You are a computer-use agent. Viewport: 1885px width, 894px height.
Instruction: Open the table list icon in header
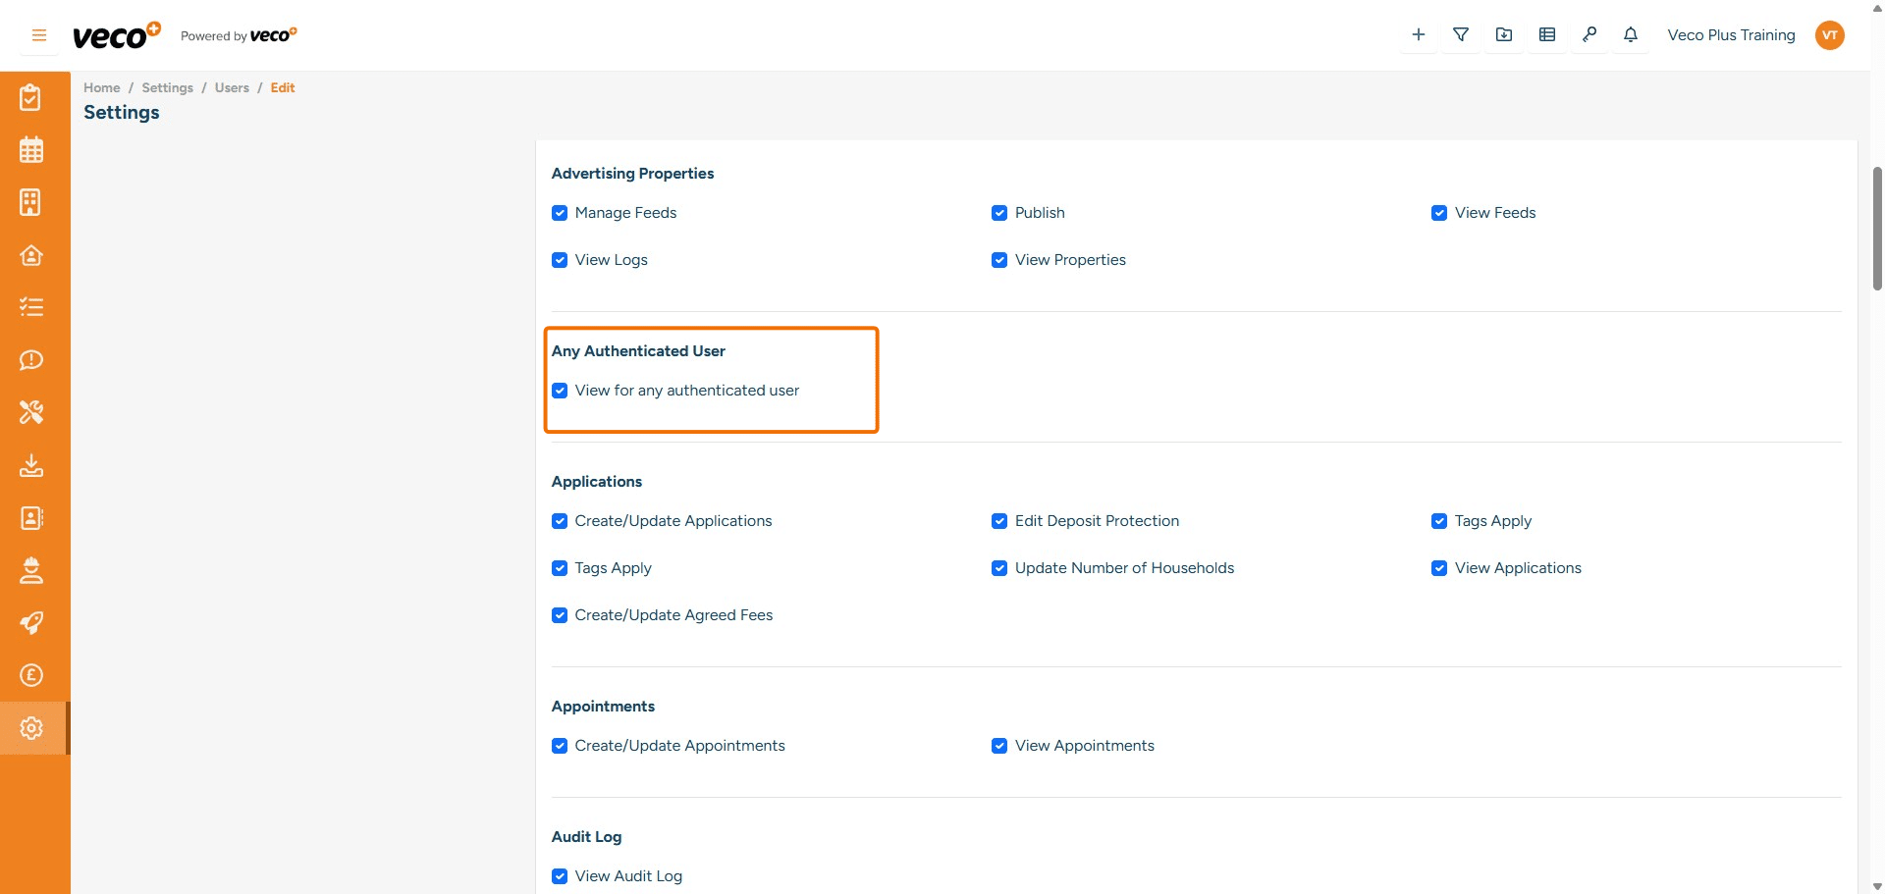pyautogui.click(x=1547, y=35)
